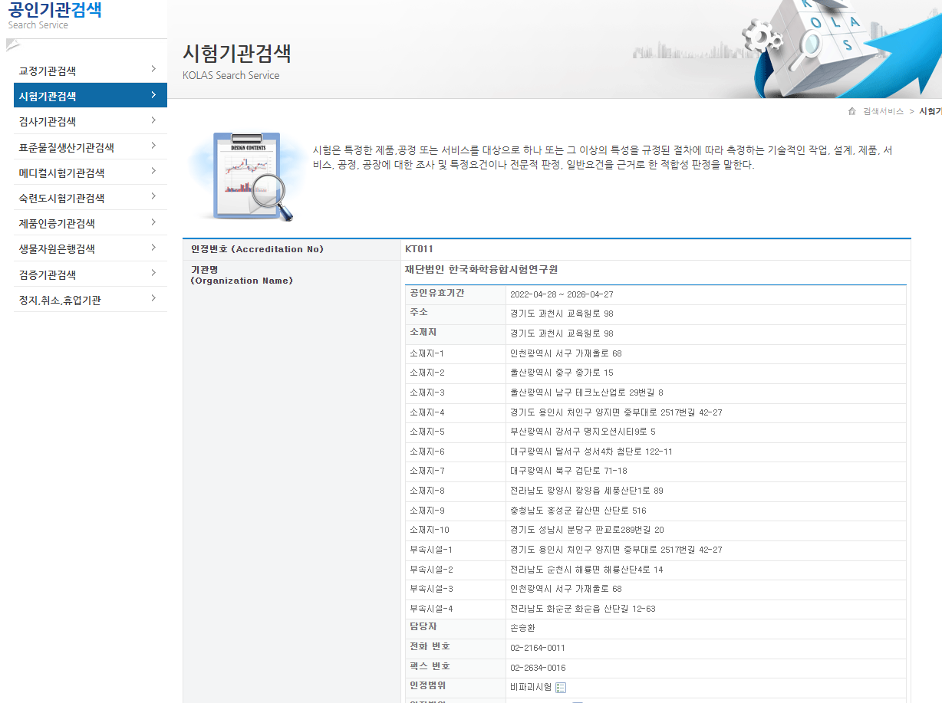Image resolution: width=942 pixels, height=703 pixels.
Task: Click 소재지-4 address in 용인시 처인구
Action: pyautogui.click(x=616, y=412)
